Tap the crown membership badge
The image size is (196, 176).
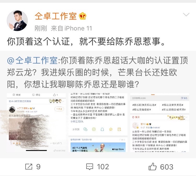coord(83,16)
